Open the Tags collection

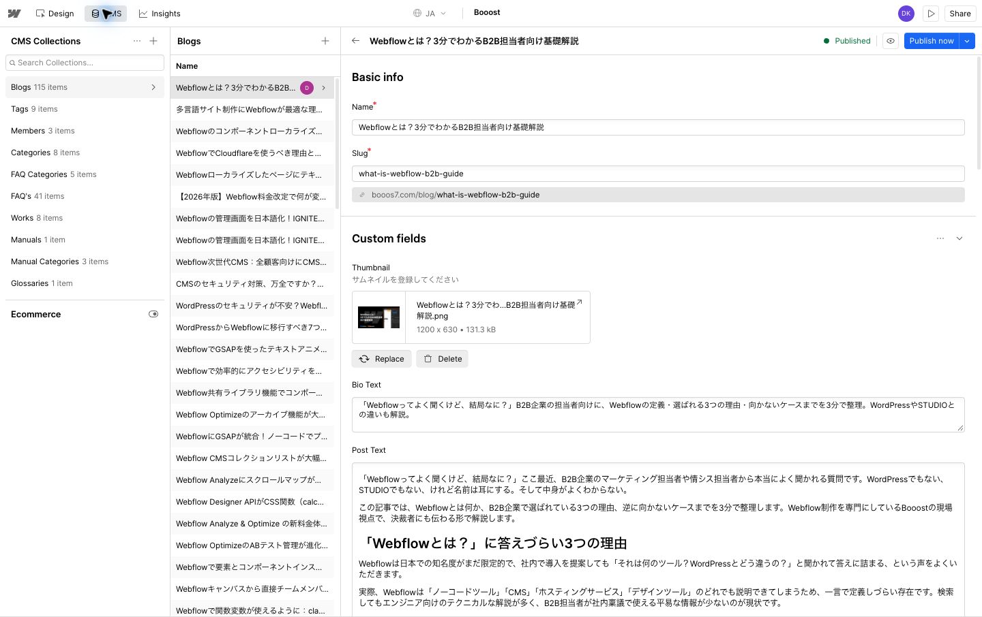[x=85, y=109]
